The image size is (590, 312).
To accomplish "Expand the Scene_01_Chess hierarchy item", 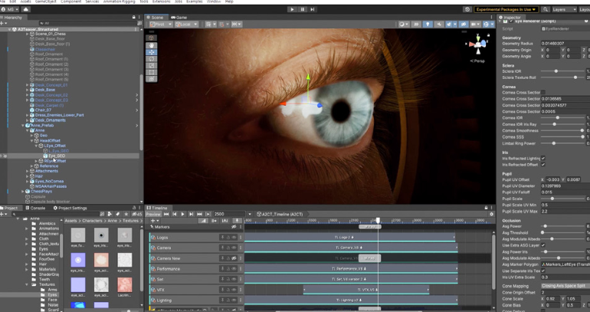I will point(27,34).
